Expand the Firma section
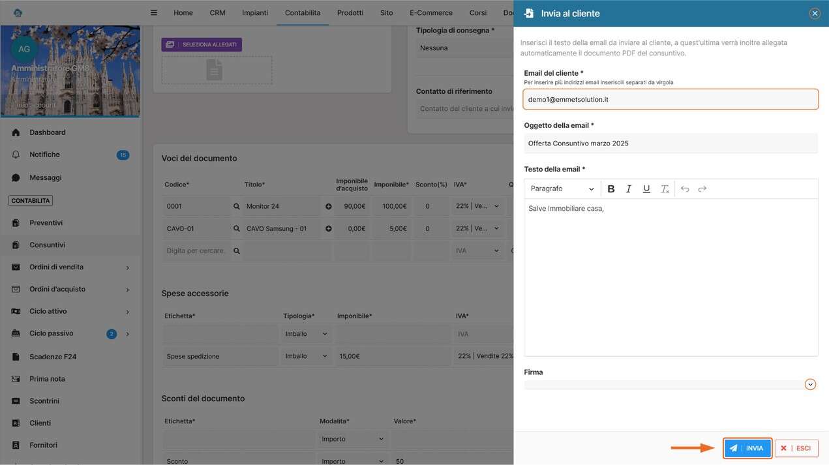Viewport: 829px width, 465px height. coord(810,384)
